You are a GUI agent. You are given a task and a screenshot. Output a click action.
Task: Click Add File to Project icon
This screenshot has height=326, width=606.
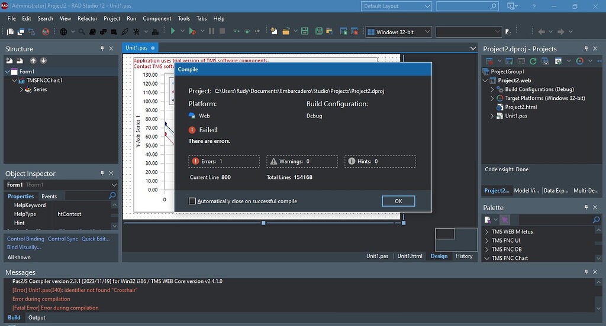(x=343, y=31)
